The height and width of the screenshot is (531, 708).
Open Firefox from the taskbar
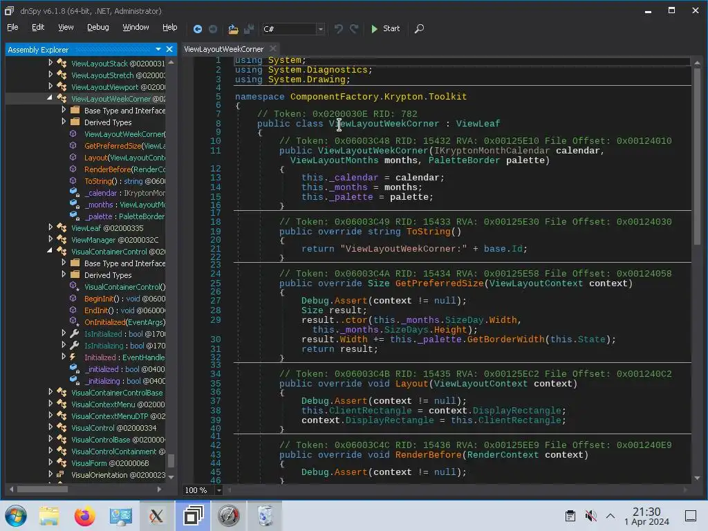pos(85,516)
